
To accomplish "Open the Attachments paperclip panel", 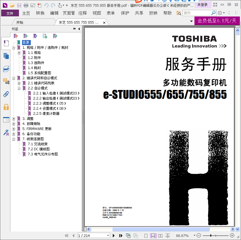I will click(x=6, y=94).
